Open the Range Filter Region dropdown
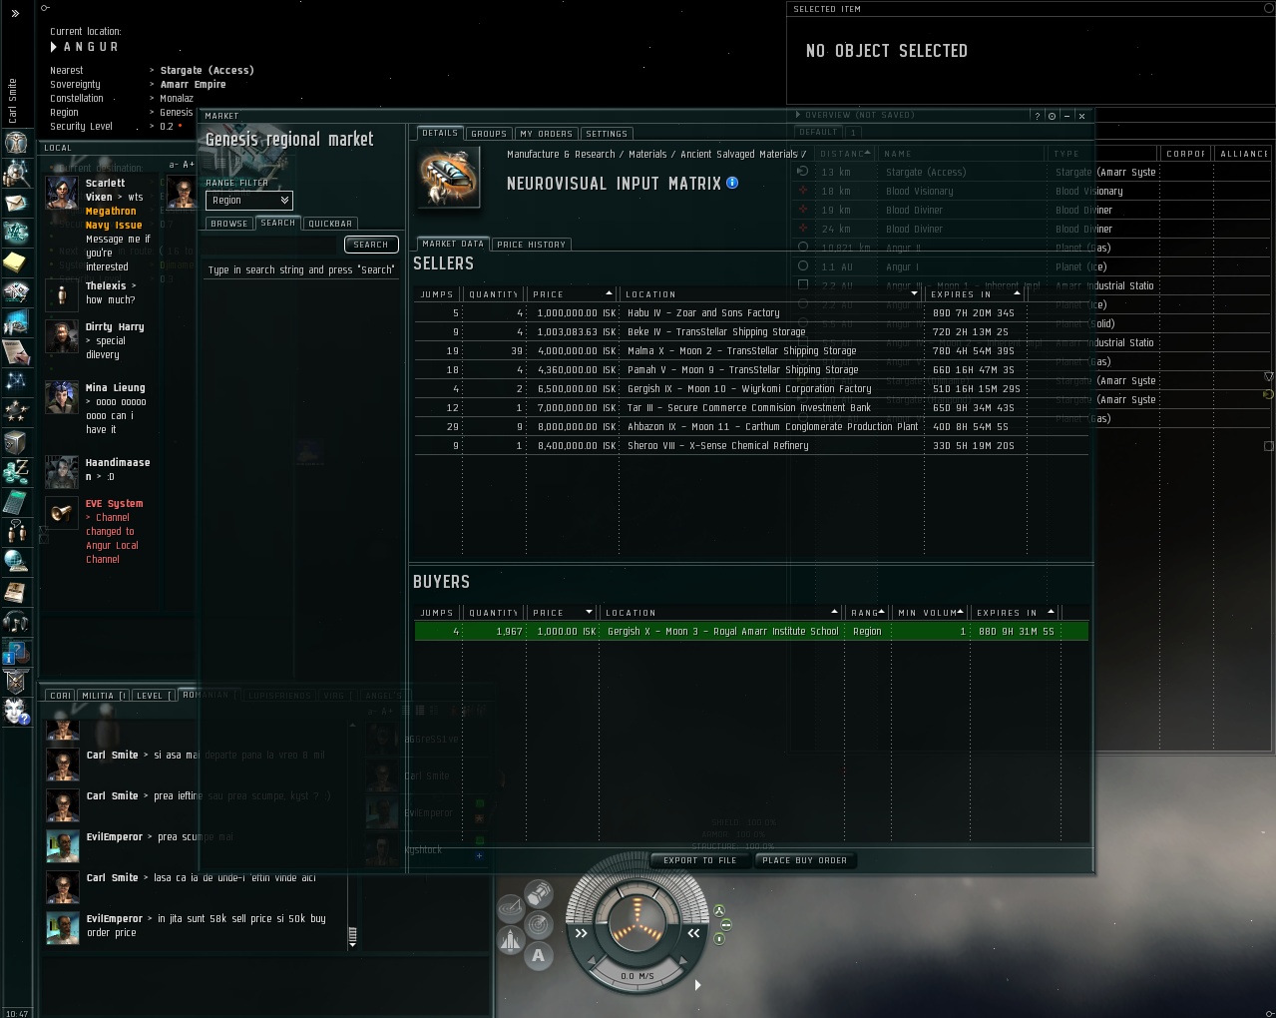Viewport: 1276px width, 1018px height. [x=248, y=201]
